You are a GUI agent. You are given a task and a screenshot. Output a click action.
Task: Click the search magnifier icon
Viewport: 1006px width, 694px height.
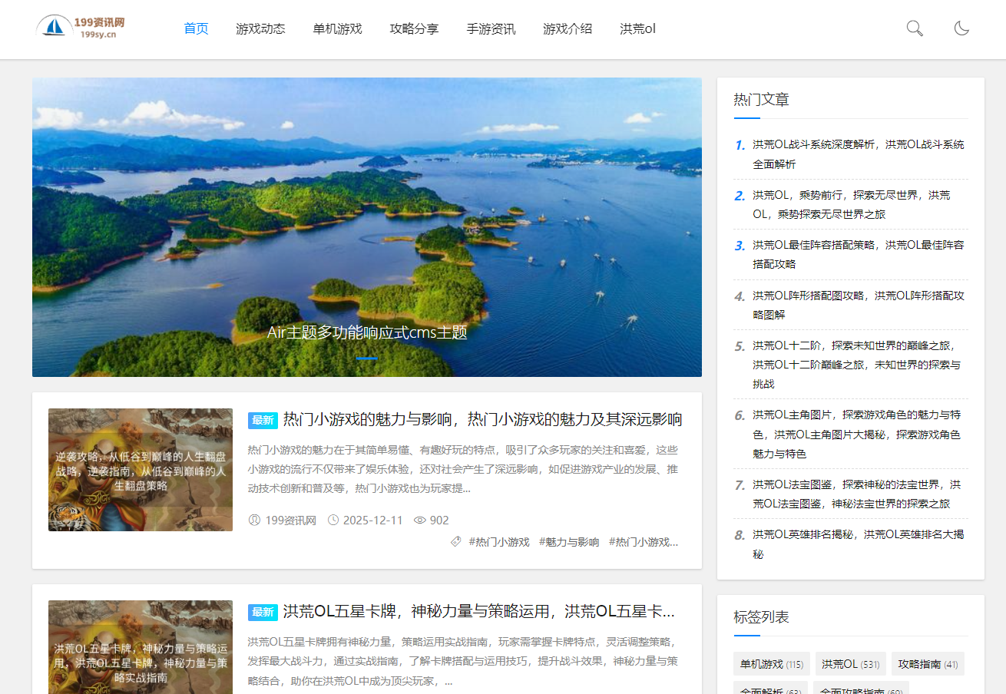click(x=914, y=28)
